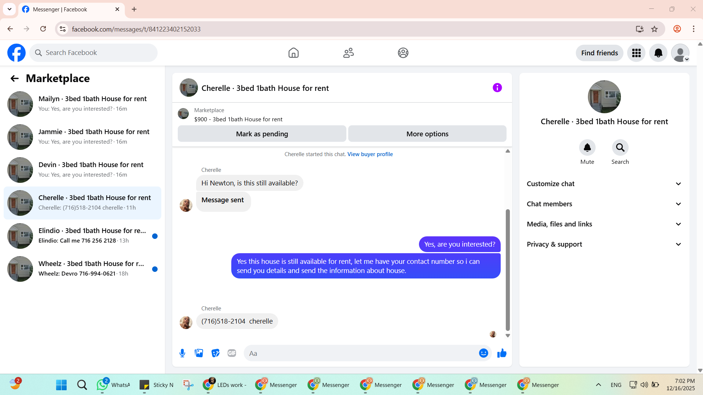Expand the Chat members section
Image resolution: width=703 pixels, height=395 pixels.
[604, 204]
